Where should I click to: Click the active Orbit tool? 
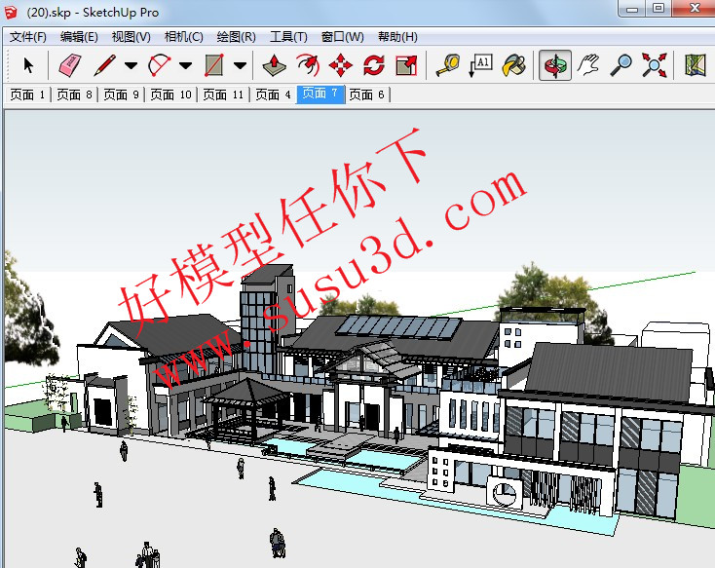(x=555, y=65)
